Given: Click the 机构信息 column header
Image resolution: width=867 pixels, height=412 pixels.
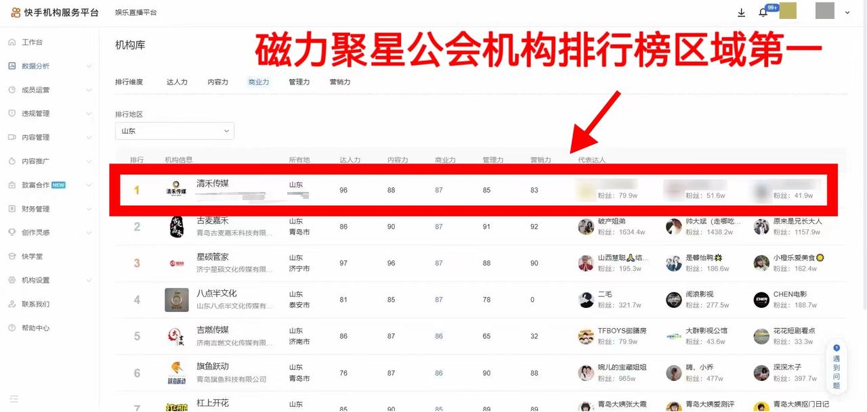Looking at the screenshot, I should (179, 160).
